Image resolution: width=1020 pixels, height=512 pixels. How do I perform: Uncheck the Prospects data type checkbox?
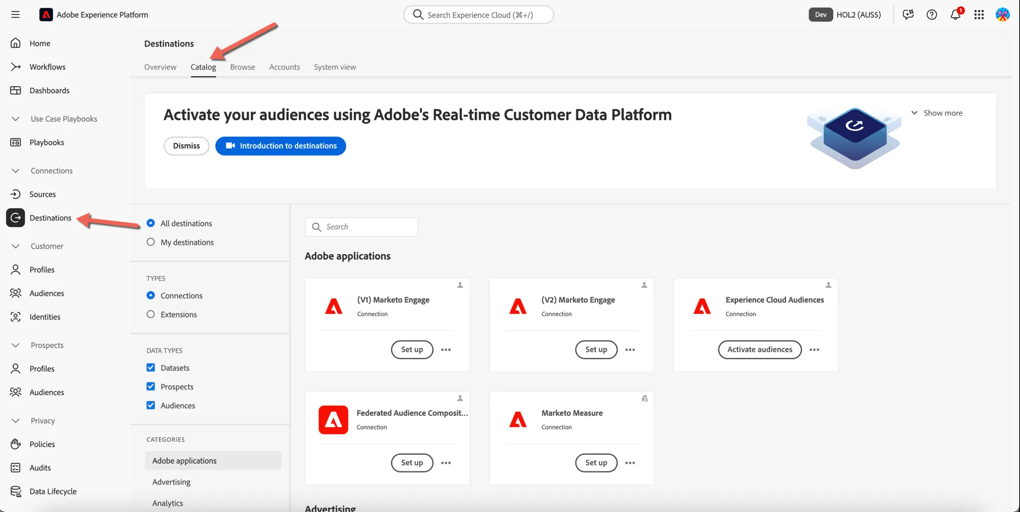(x=151, y=386)
